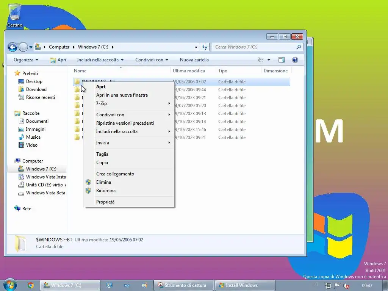Click the search magnifier icon
The width and height of the screenshot is (388, 291).
click(x=299, y=47)
